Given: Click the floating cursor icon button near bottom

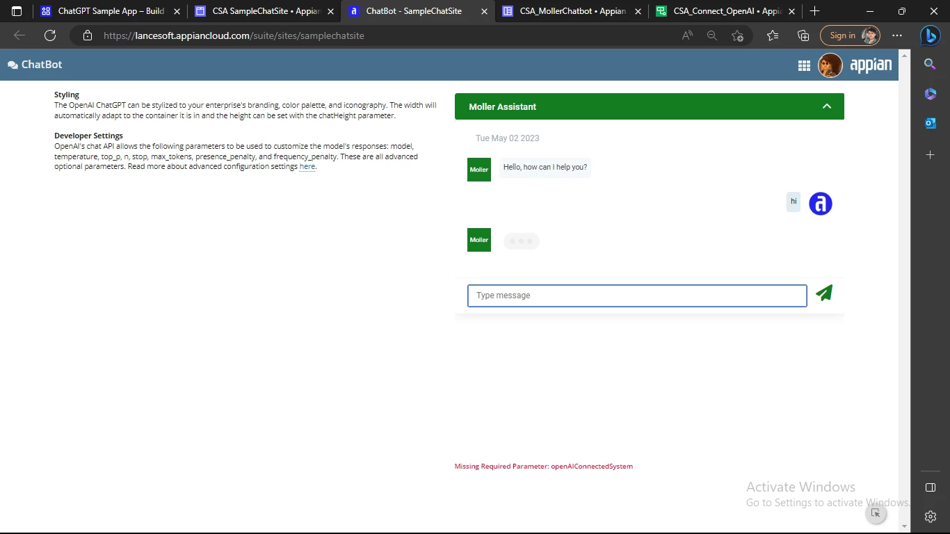Looking at the screenshot, I should [876, 513].
